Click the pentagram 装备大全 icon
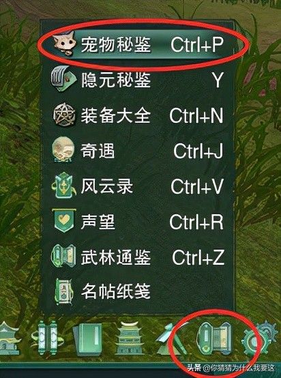The image size is (281, 378). (64, 115)
